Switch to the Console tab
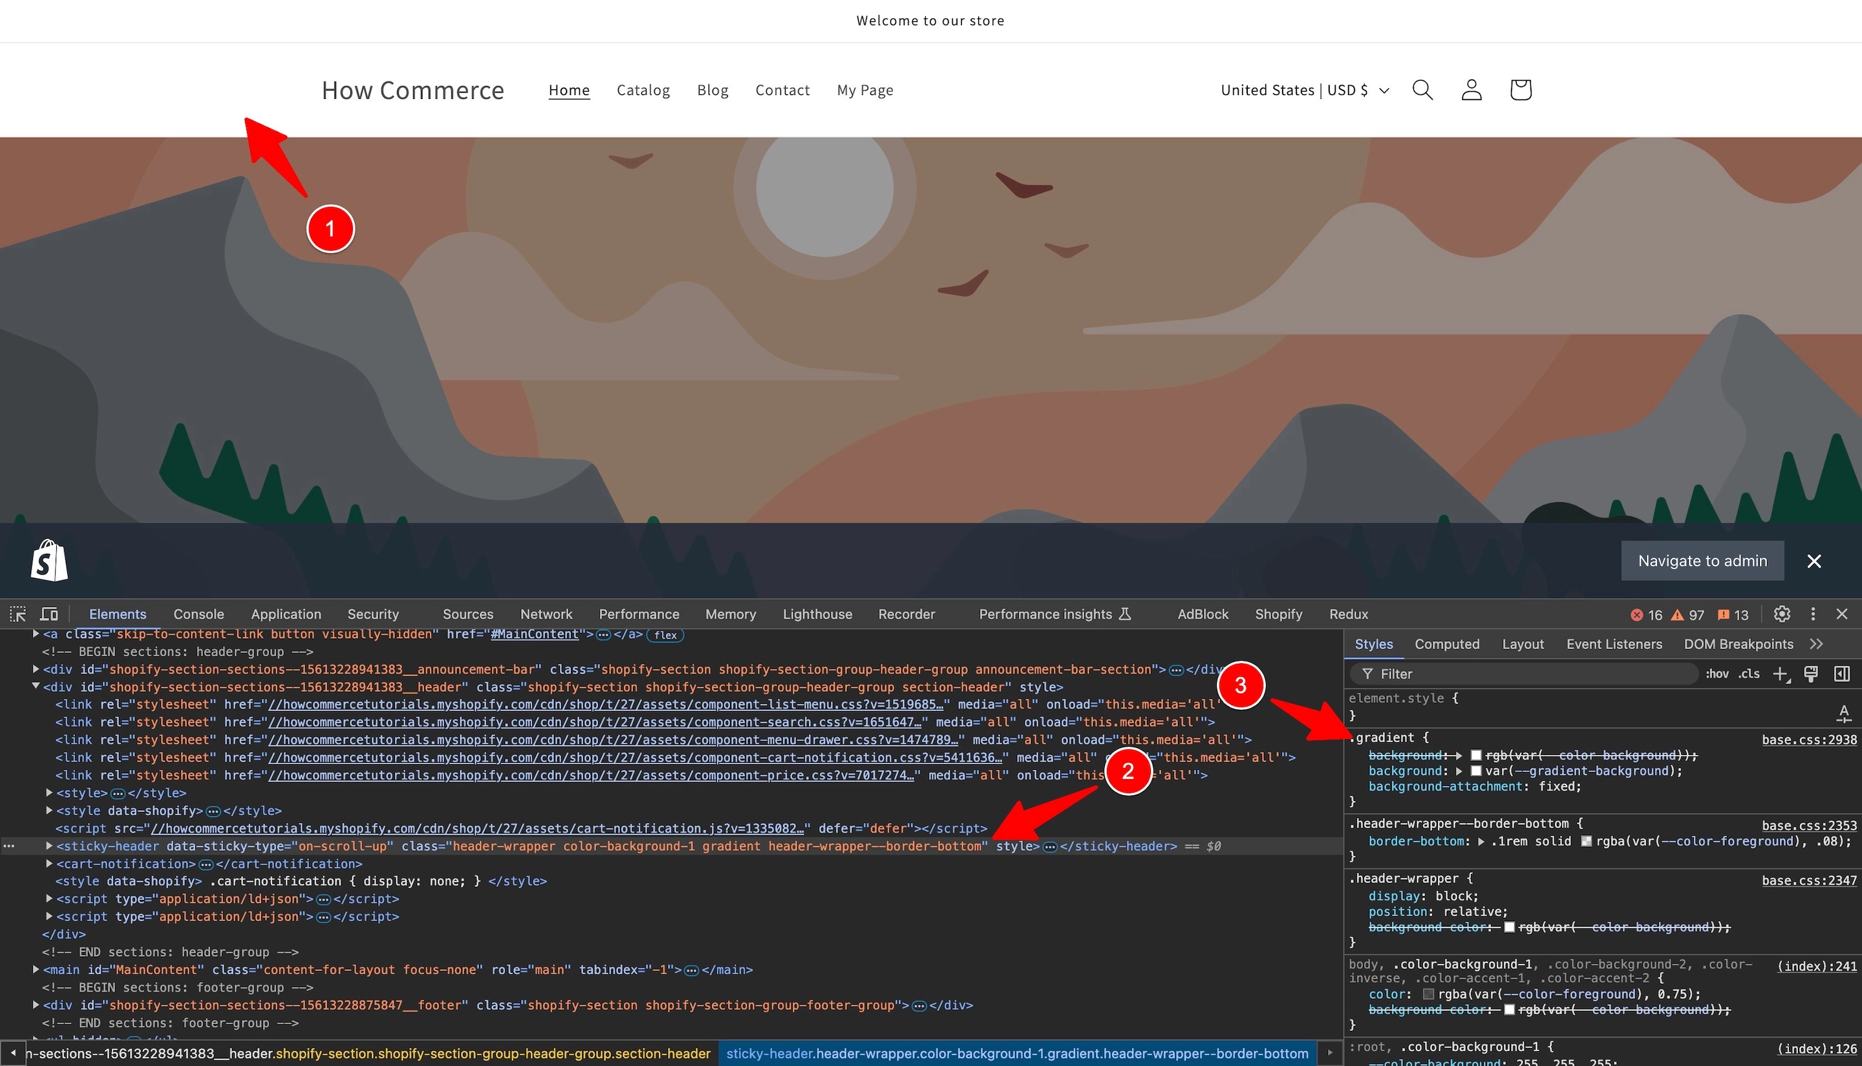The height and width of the screenshot is (1066, 1862). [x=198, y=614]
